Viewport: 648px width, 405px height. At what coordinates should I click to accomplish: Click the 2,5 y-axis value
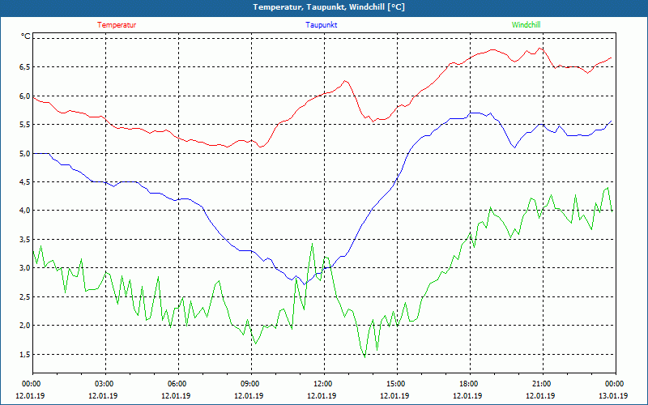click(x=26, y=296)
